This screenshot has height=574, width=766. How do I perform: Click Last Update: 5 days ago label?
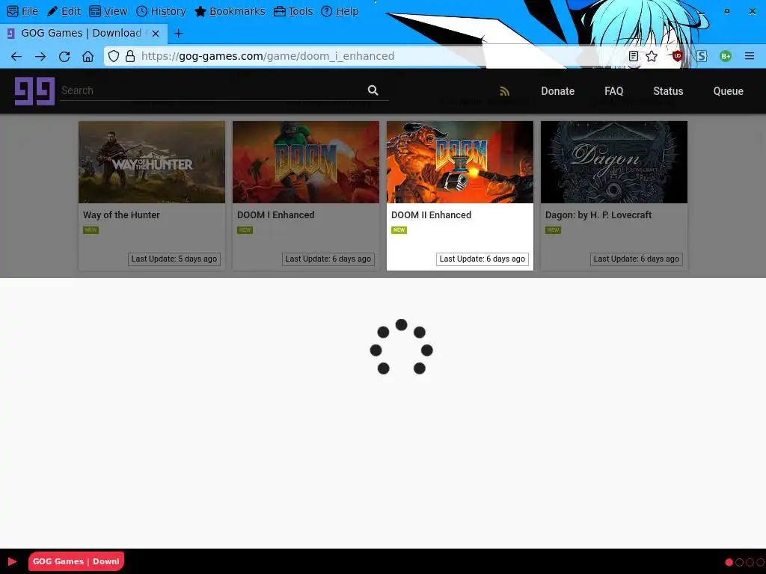click(174, 259)
